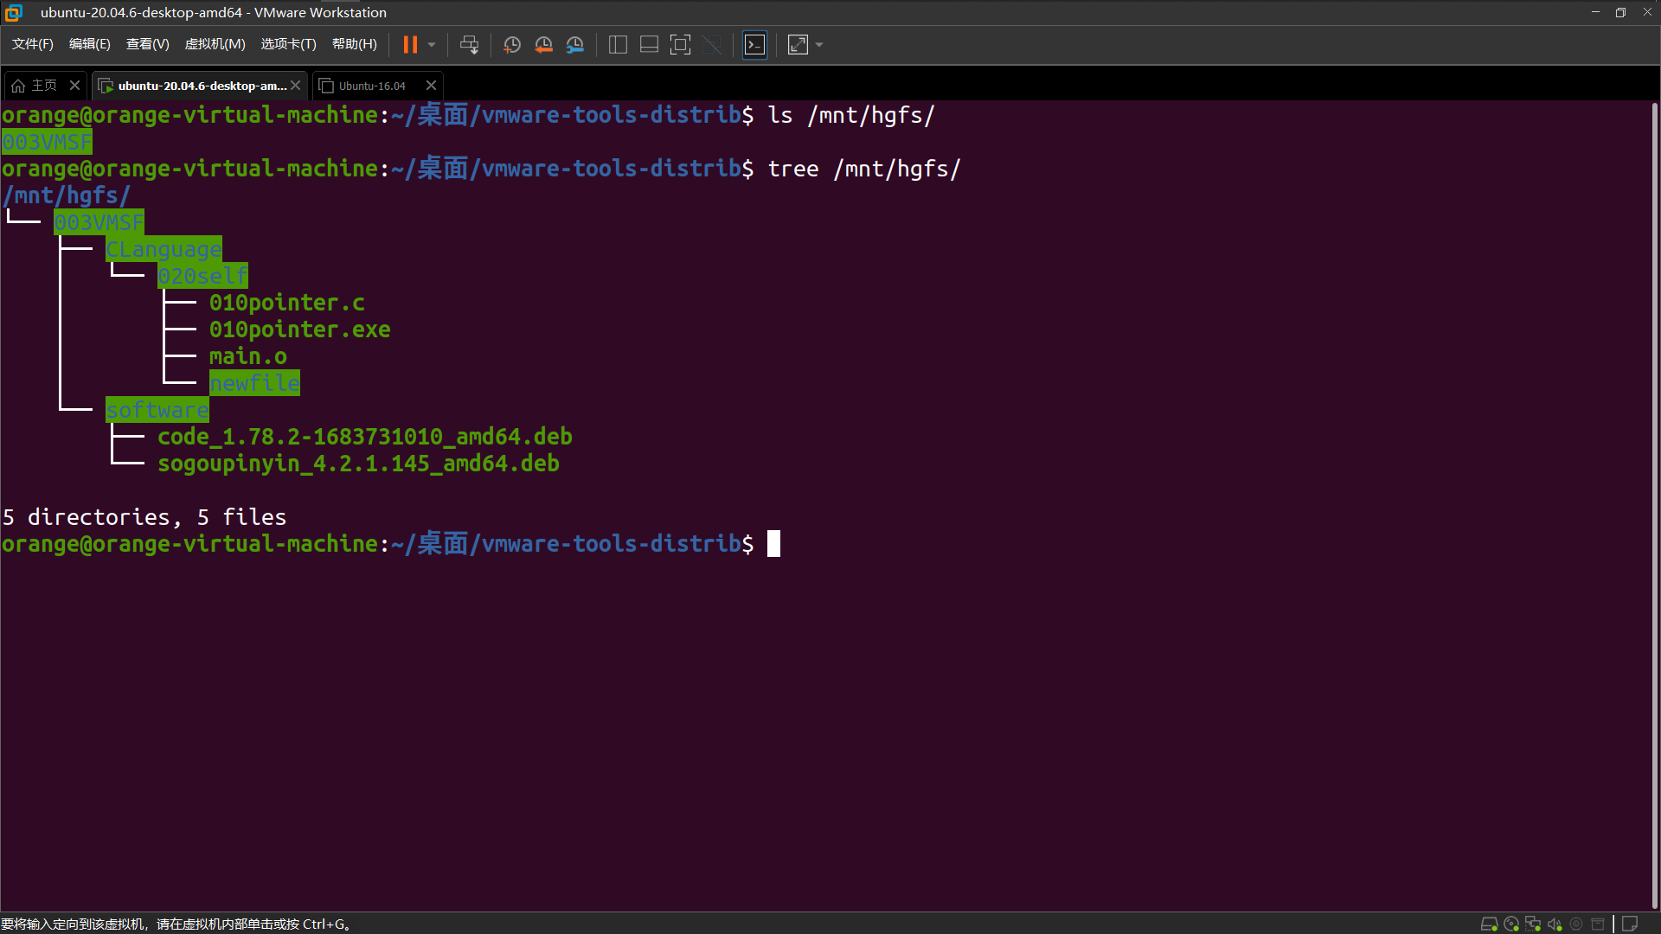Expand the power options dropdown arrow

[432, 45]
